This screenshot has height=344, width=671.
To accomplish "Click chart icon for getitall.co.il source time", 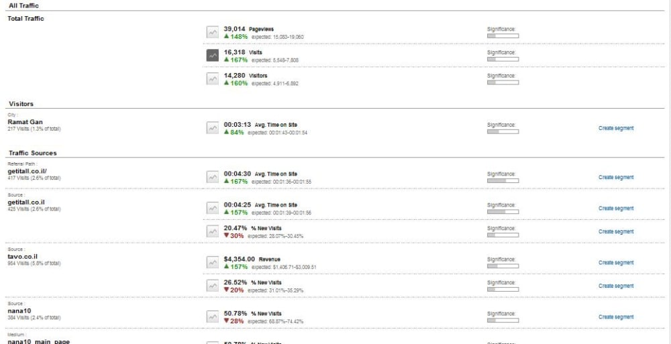I will (x=212, y=208).
